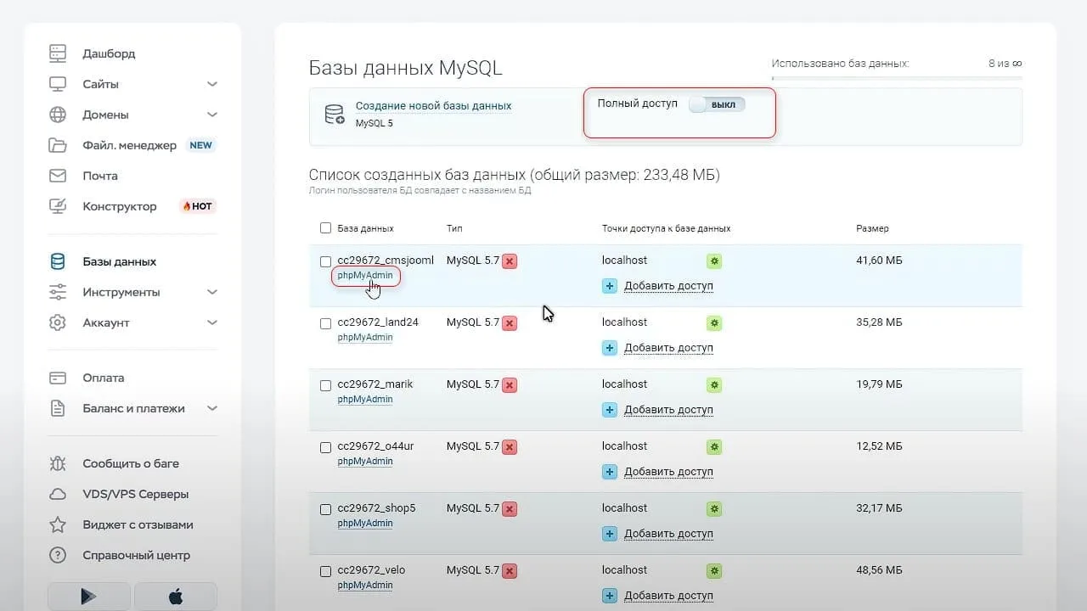Delete cc29672_land24 via red X icon
The image size is (1087, 611).
pos(510,323)
